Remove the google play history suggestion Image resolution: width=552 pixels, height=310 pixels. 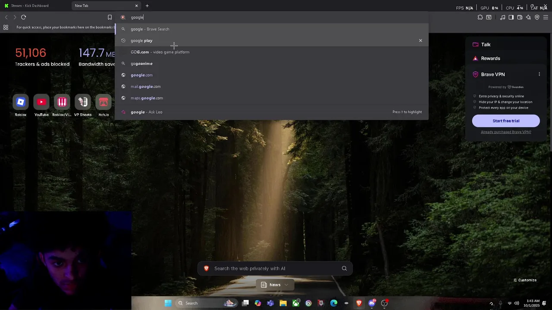point(420,40)
